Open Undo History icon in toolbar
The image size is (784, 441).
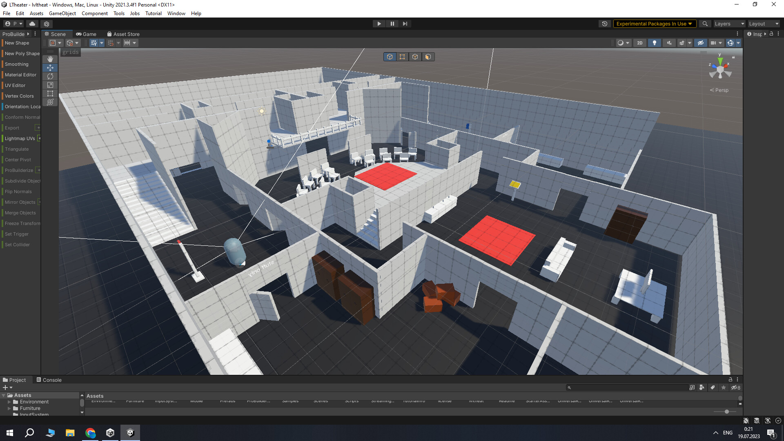click(605, 24)
